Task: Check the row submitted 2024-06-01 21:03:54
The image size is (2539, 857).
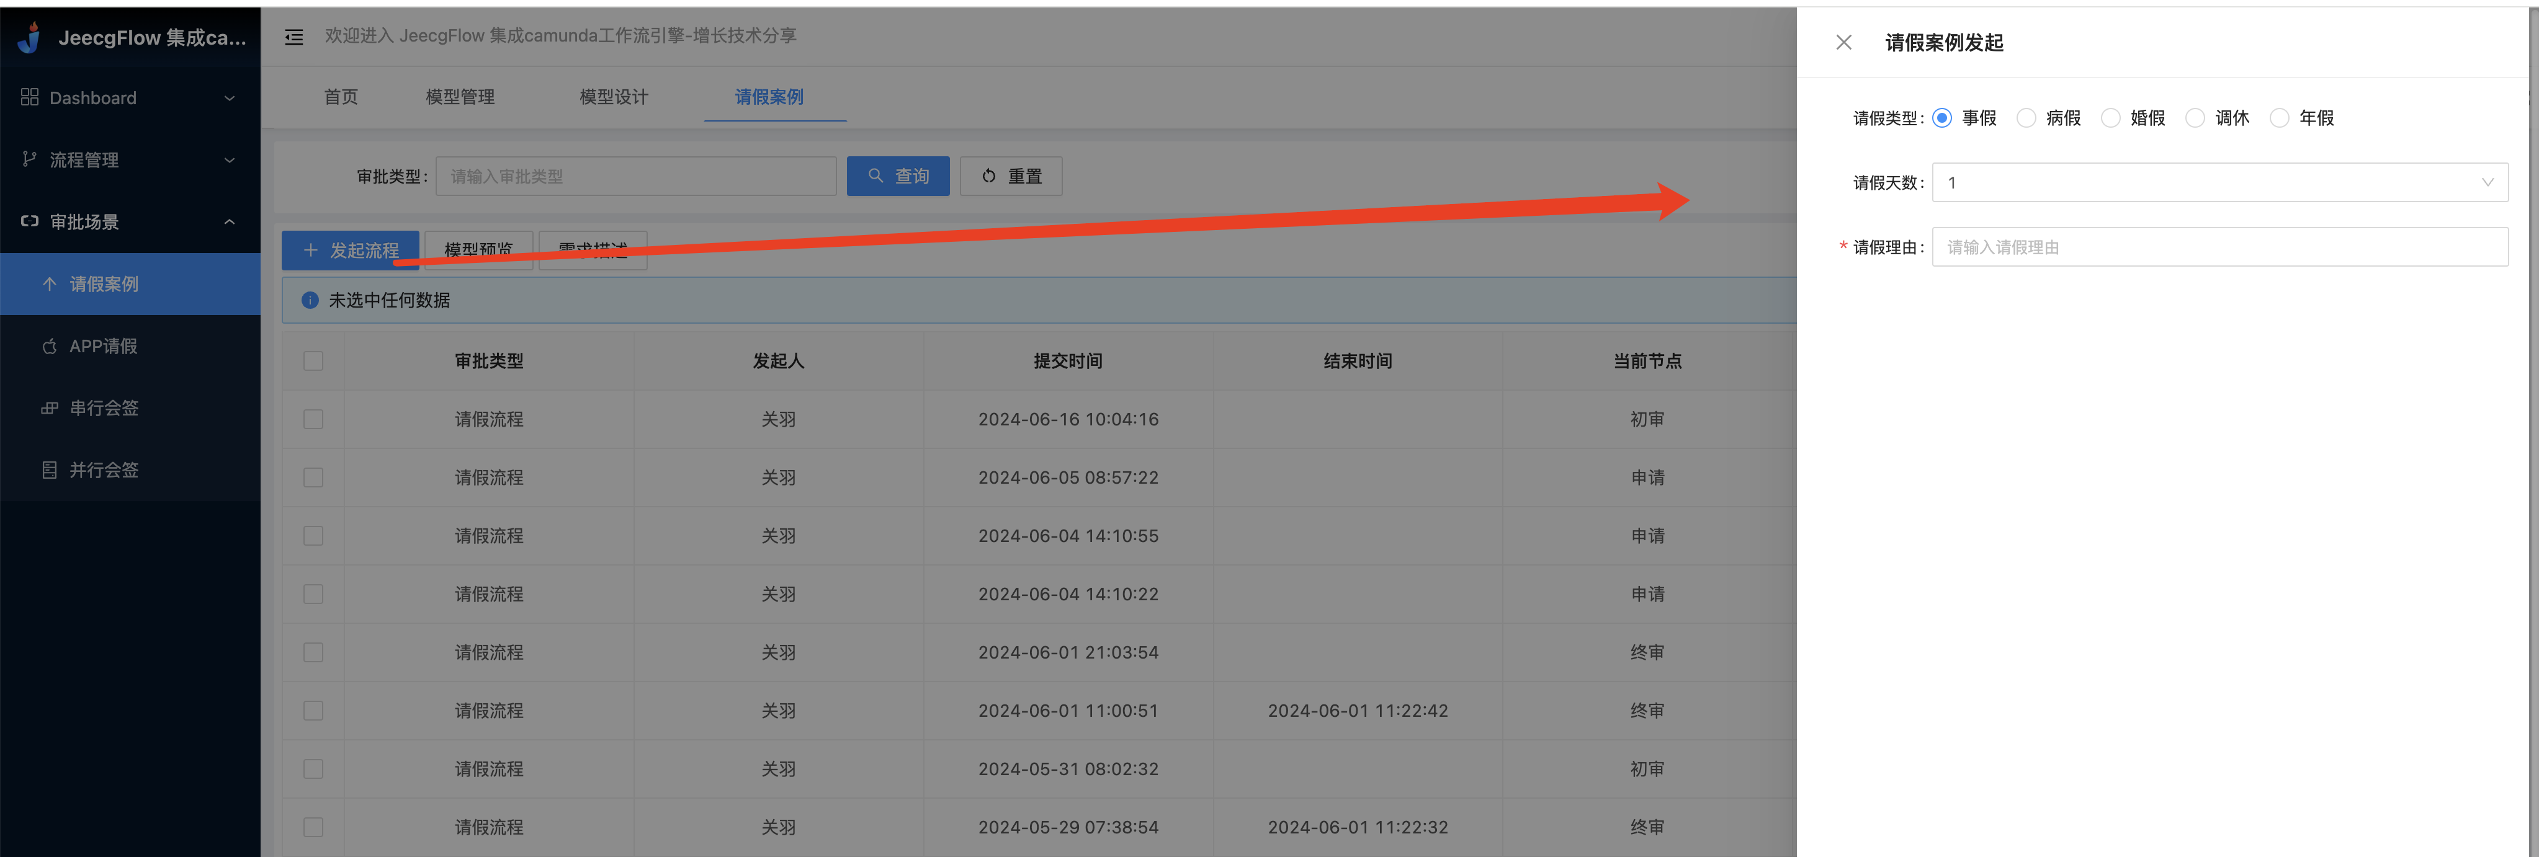Action: [313, 652]
